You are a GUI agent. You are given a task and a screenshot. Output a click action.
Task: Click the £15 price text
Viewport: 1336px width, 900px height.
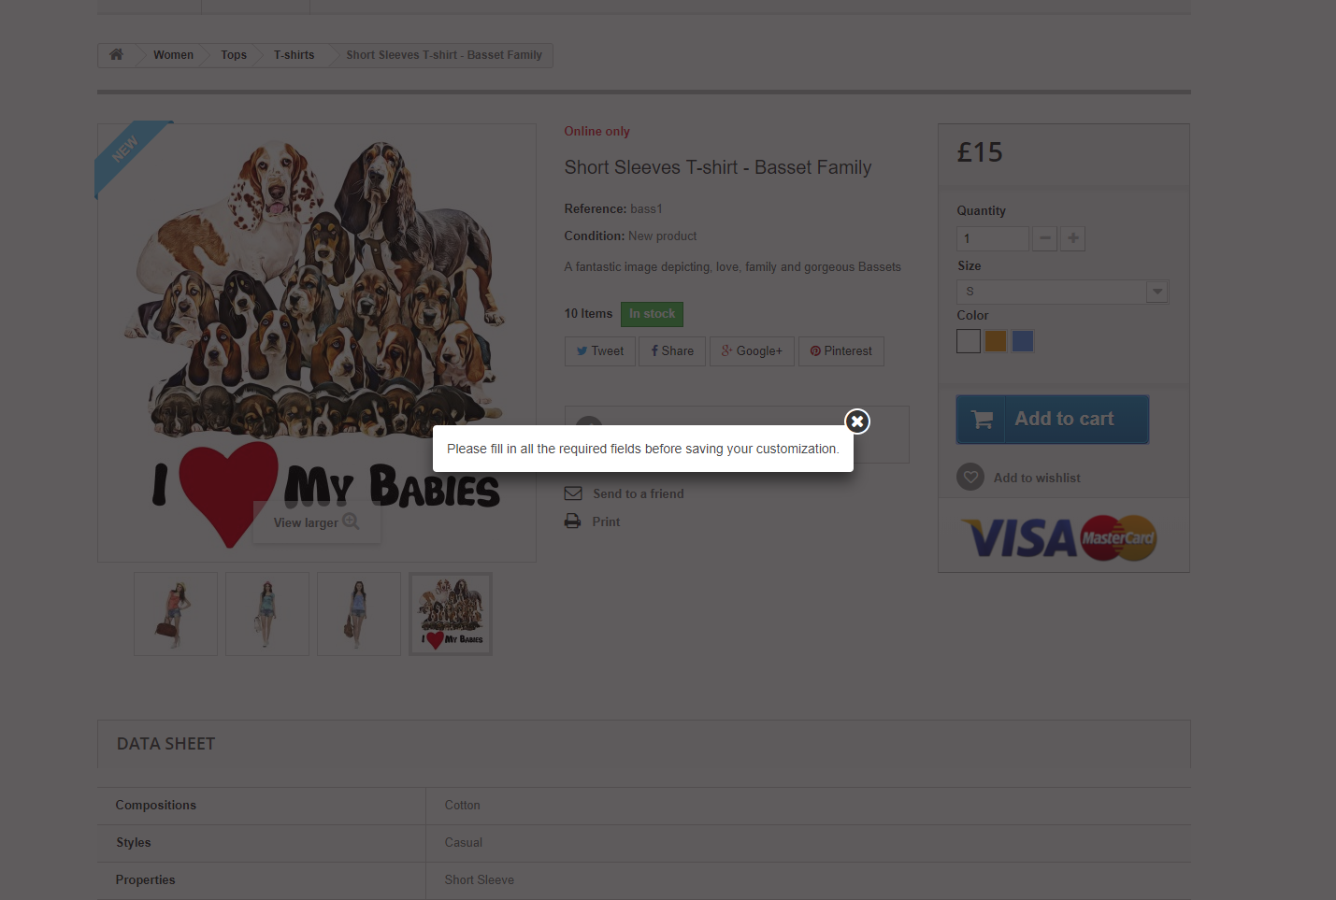980,152
